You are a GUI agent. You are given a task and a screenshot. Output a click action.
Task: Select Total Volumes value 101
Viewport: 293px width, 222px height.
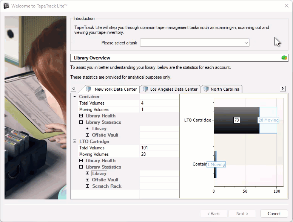tap(145, 148)
